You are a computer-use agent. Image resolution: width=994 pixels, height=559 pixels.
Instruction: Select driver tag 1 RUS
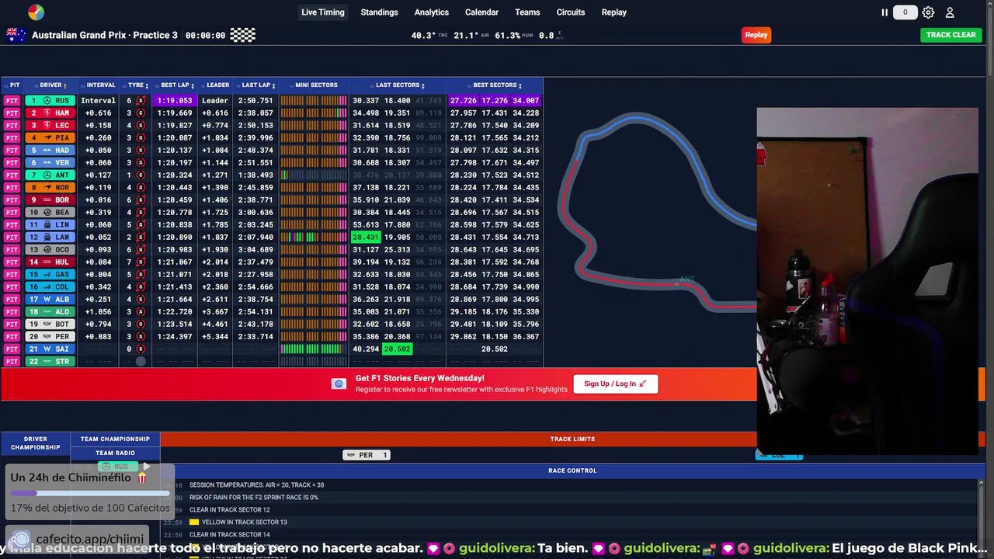50,101
